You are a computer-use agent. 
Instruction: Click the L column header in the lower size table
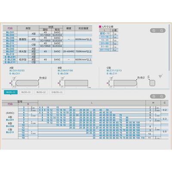click(92, 103)
